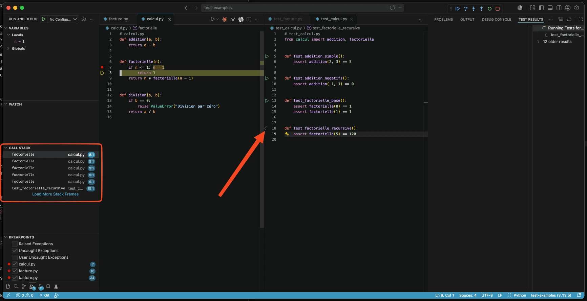Image resolution: width=587 pixels, height=301 pixels.
Task: Close the test_calcul.py tab
Action: pos(352,19)
